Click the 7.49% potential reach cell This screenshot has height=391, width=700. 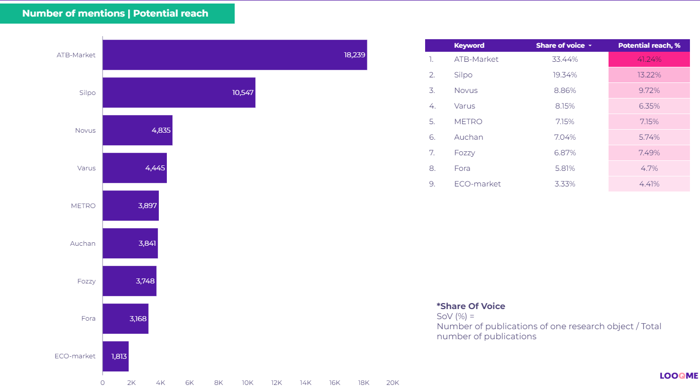(x=649, y=153)
